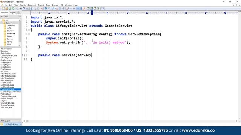This screenshot has height=135, width=241.
Task: Select InterThread.java in the file list
Action: (7, 80)
